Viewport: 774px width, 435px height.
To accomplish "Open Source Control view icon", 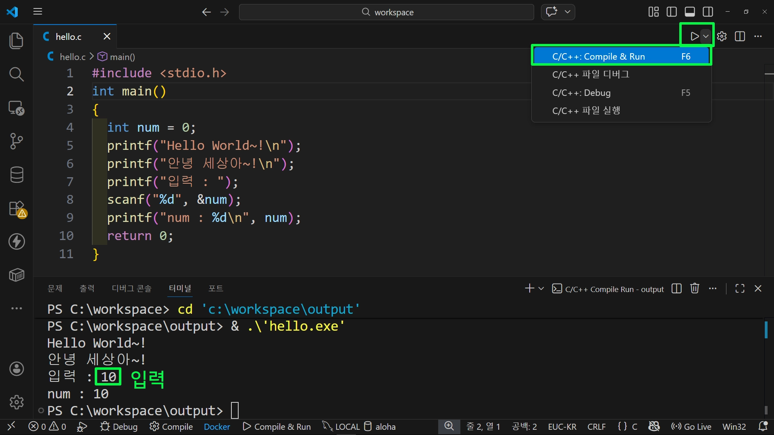I will [16, 141].
